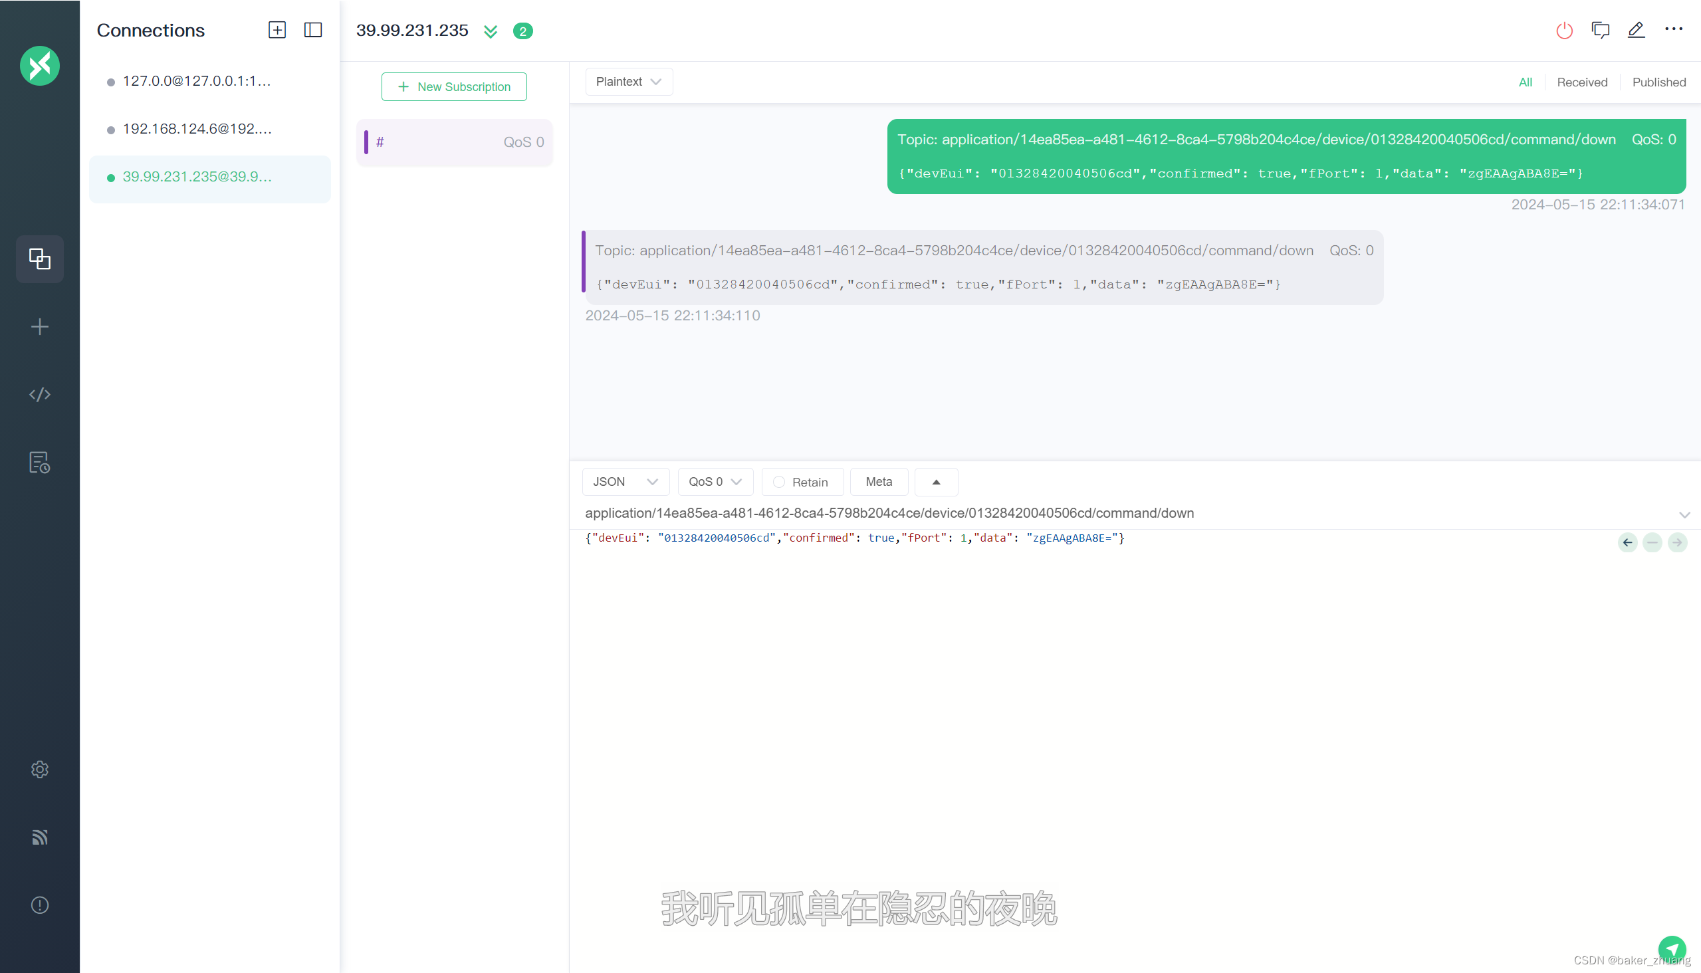The image size is (1701, 973).
Task: Switch to the Received messages tab
Action: [1582, 82]
